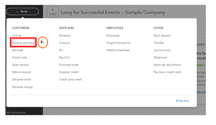
Task: Select Single time activity
Action: click(119, 43)
